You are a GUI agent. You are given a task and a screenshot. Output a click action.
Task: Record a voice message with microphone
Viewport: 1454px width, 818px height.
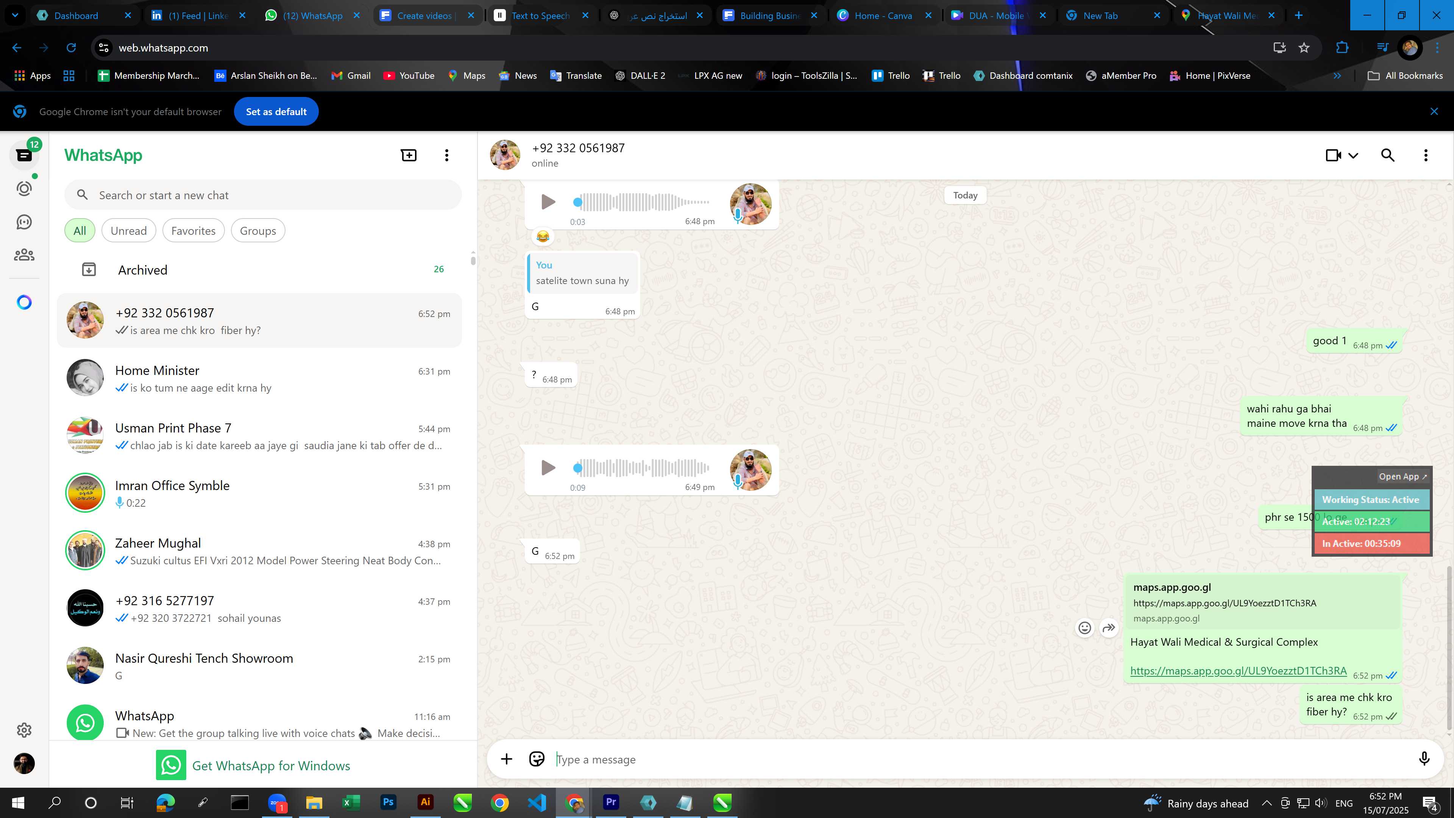point(1424,759)
